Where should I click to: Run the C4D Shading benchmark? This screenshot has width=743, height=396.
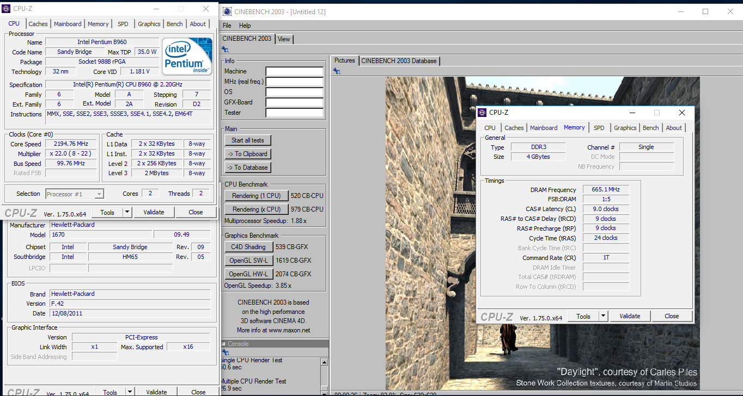coord(248,247)
